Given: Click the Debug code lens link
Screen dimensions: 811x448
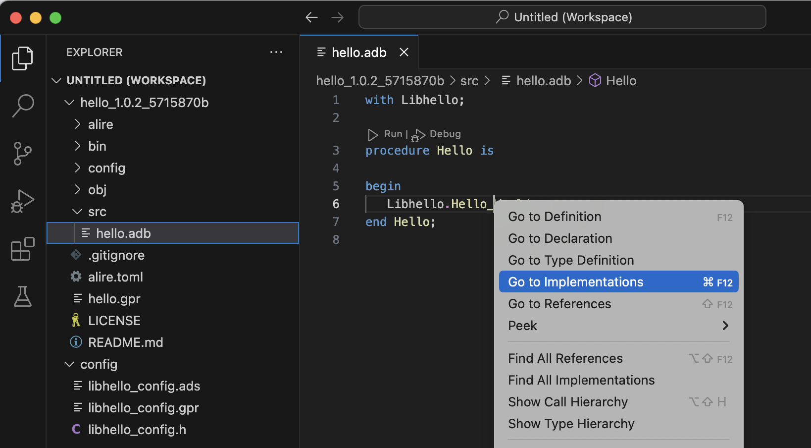Looking at the screenshot, I should pyautogui.click(x=445, y=134).
